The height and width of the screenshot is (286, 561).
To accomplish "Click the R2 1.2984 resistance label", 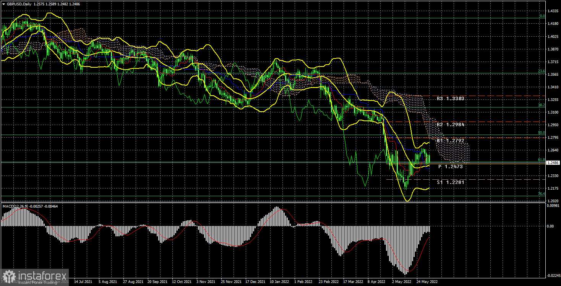I will [451, 125].
